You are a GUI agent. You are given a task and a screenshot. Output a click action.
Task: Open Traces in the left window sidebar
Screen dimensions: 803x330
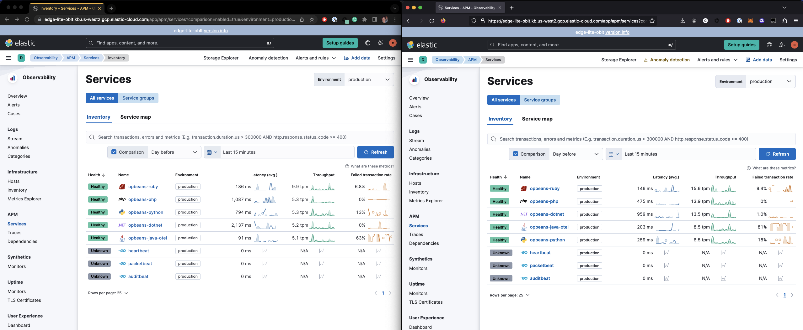[x=14, y=233]
